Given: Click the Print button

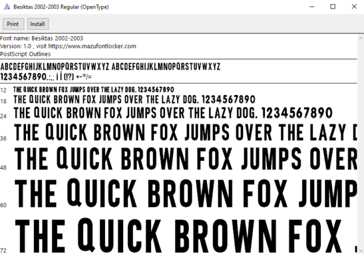Looking at the screenshot, I should (13, 24).
